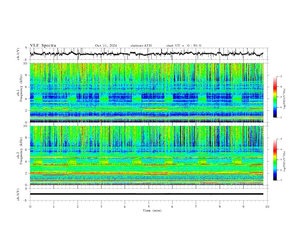The image size is (301, 232).
Task: Click the '5' volt tick on the ch.1(V) axis
Action: tap(27, 48)
